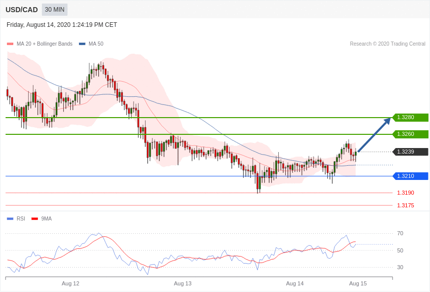430x292 pixels.
Task: Click the 1.3190 support level label
Action: 406,193
